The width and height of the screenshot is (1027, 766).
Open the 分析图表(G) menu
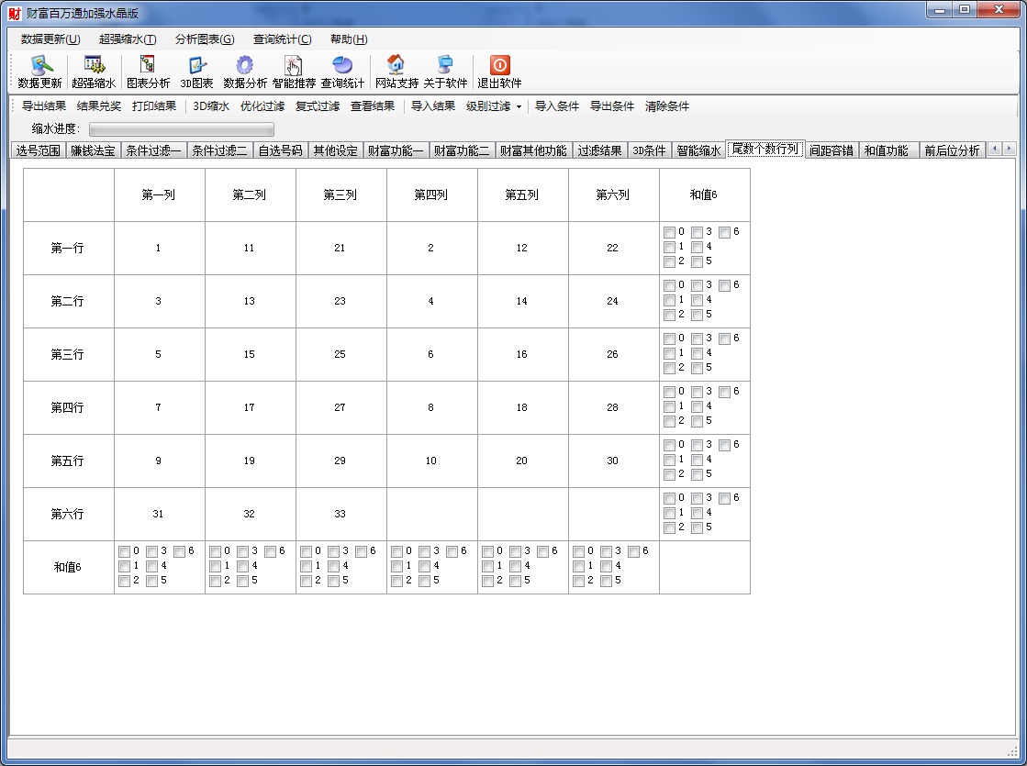[205, 39]
